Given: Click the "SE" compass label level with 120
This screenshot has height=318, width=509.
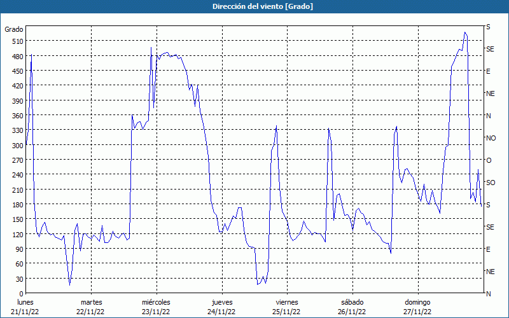Looking at the screenshot, I should [x=490, y=227].
